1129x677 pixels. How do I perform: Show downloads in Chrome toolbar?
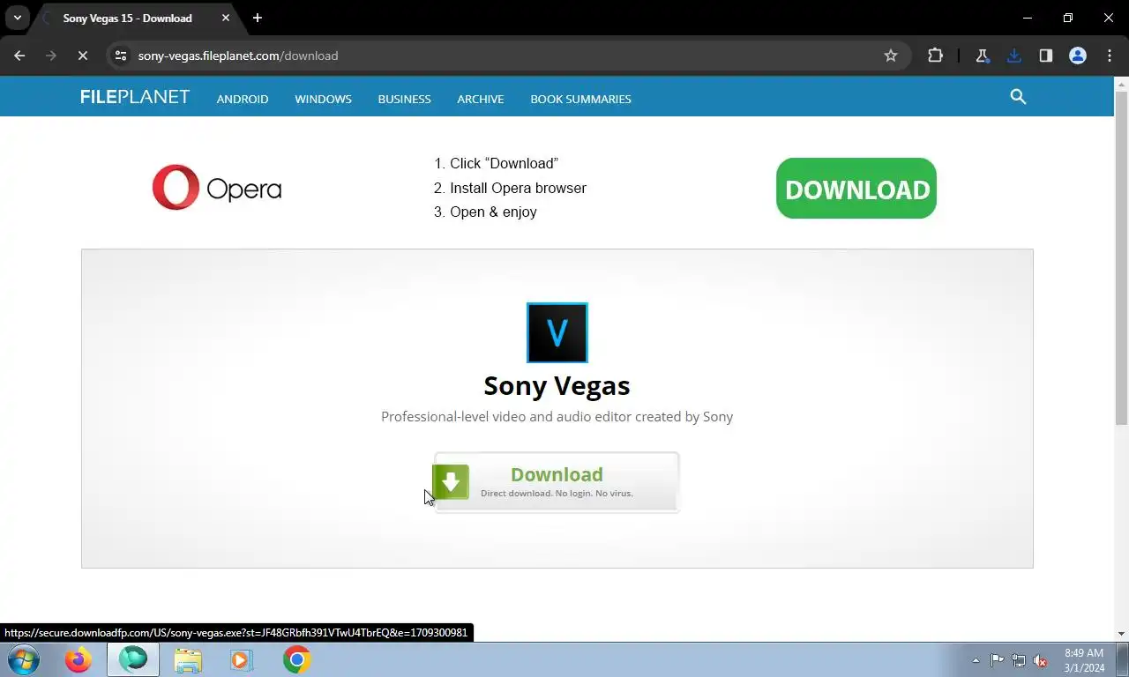[1013, 56]
